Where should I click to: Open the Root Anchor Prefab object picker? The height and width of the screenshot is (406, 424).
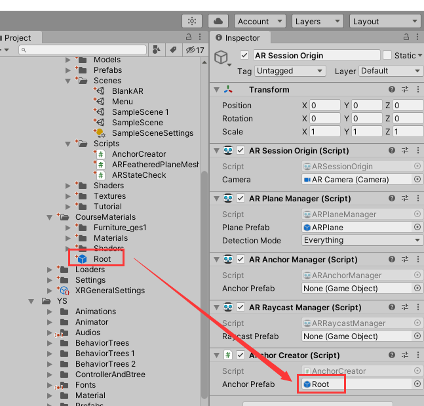(417, 384)
